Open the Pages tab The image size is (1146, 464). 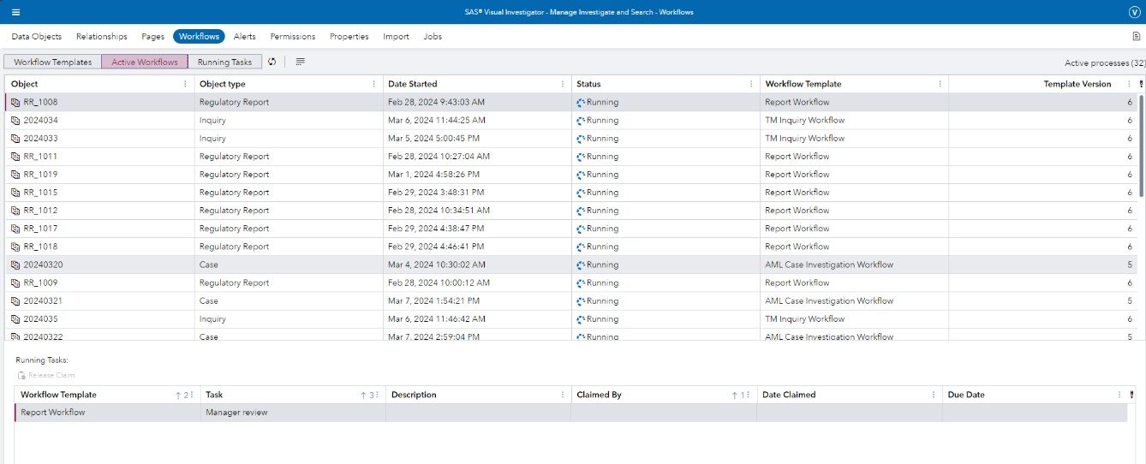pyautogui.click(x=153, y=37)
